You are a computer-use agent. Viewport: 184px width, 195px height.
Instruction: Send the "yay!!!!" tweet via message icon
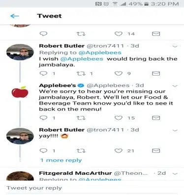(156, 151)
